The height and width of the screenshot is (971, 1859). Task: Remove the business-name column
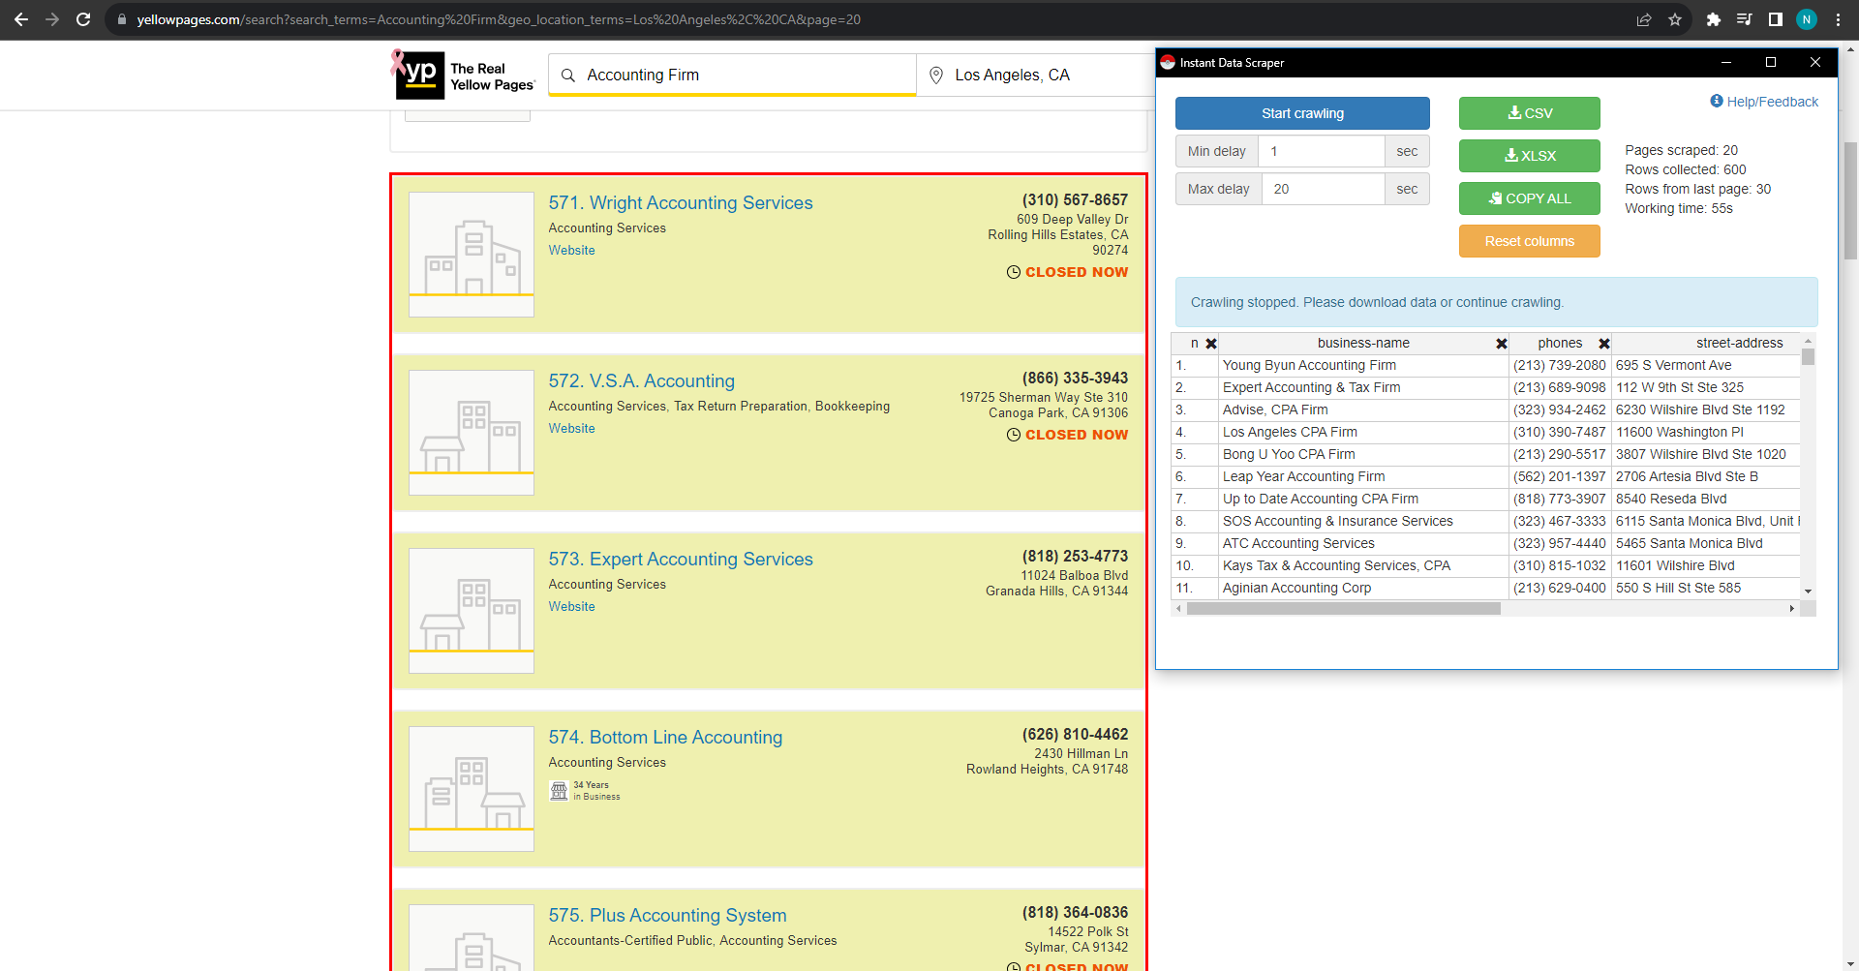click(x=1502, y=344)
